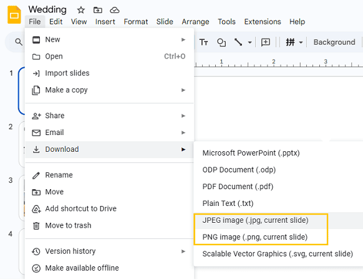This screenshot has height=280, width=363.
Task: Download as PDF Document (.pdf)
Action: (279, 187)
